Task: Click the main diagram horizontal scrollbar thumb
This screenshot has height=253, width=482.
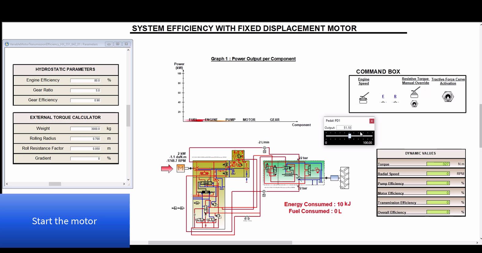Action: click(220, 243)
